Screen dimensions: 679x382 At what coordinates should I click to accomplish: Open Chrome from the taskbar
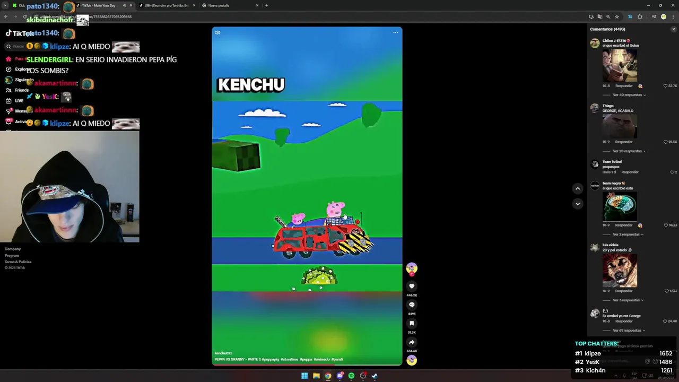[328, 376]
